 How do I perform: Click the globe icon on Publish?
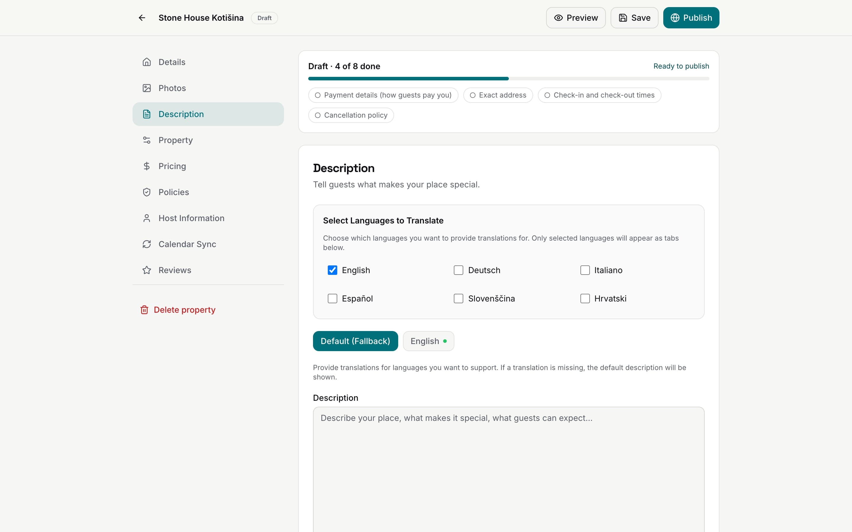pos(675,18)
